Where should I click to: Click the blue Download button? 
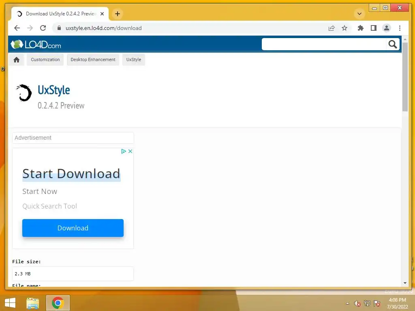coord(73,228)
